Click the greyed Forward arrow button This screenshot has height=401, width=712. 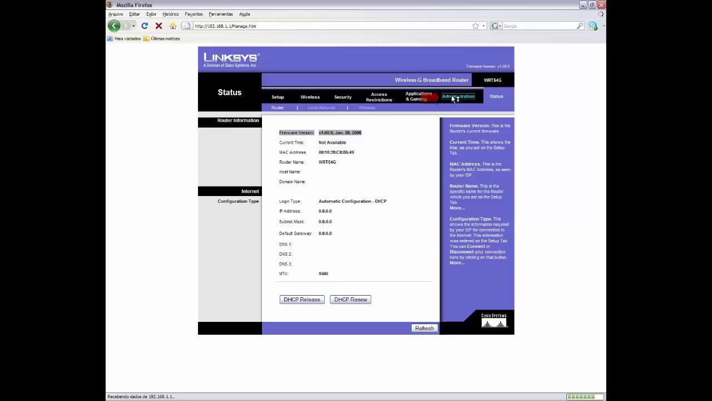click(126, 26)
